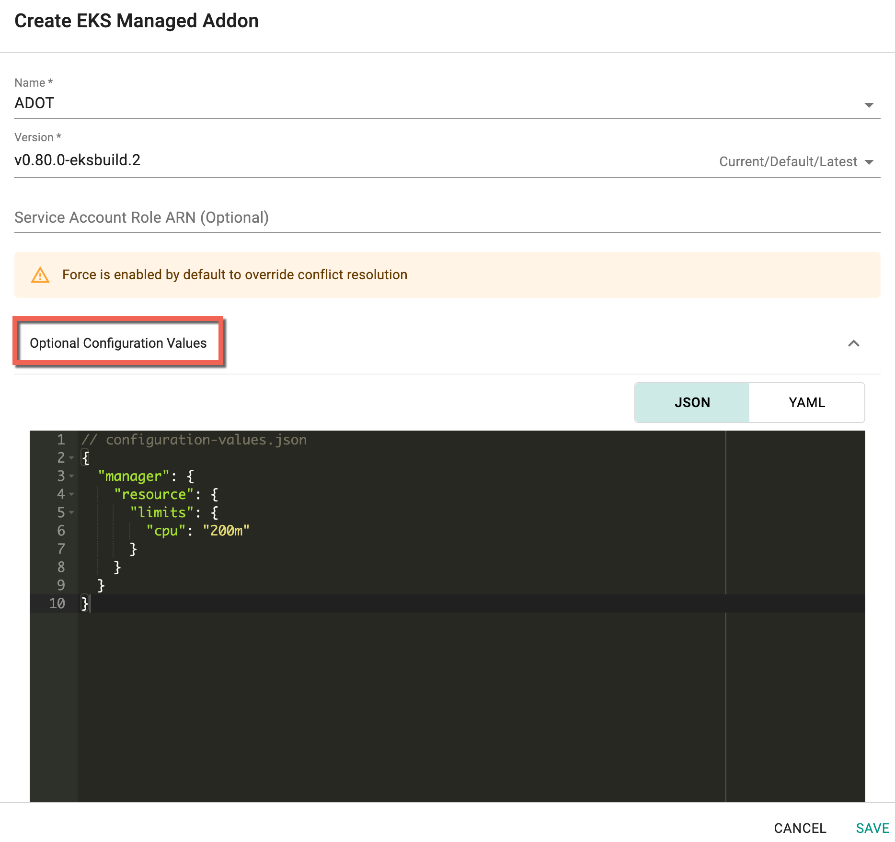Click the Name field dropdown arrow
This screenshot has height=842, width=895.
click(x=869, y=105)
